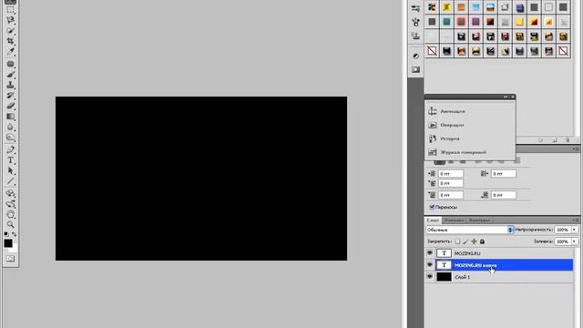The height and width of the screenshot is (328, 583).
Task: Select the Pen tool
Action: click(10, 149)
